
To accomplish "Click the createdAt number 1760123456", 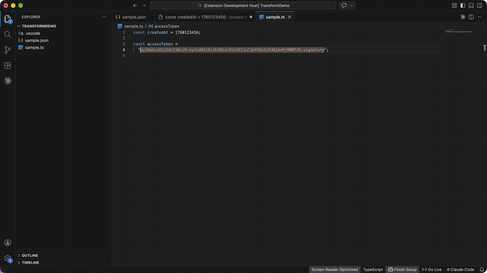I will point(187,32).
